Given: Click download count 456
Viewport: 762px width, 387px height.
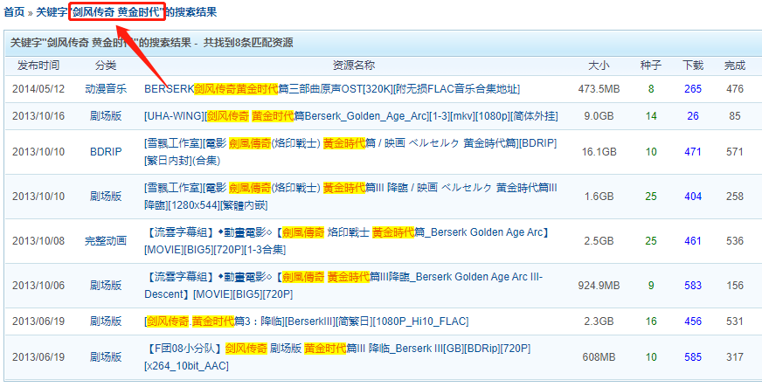Looking at the screenshot, I should point(692,321).
